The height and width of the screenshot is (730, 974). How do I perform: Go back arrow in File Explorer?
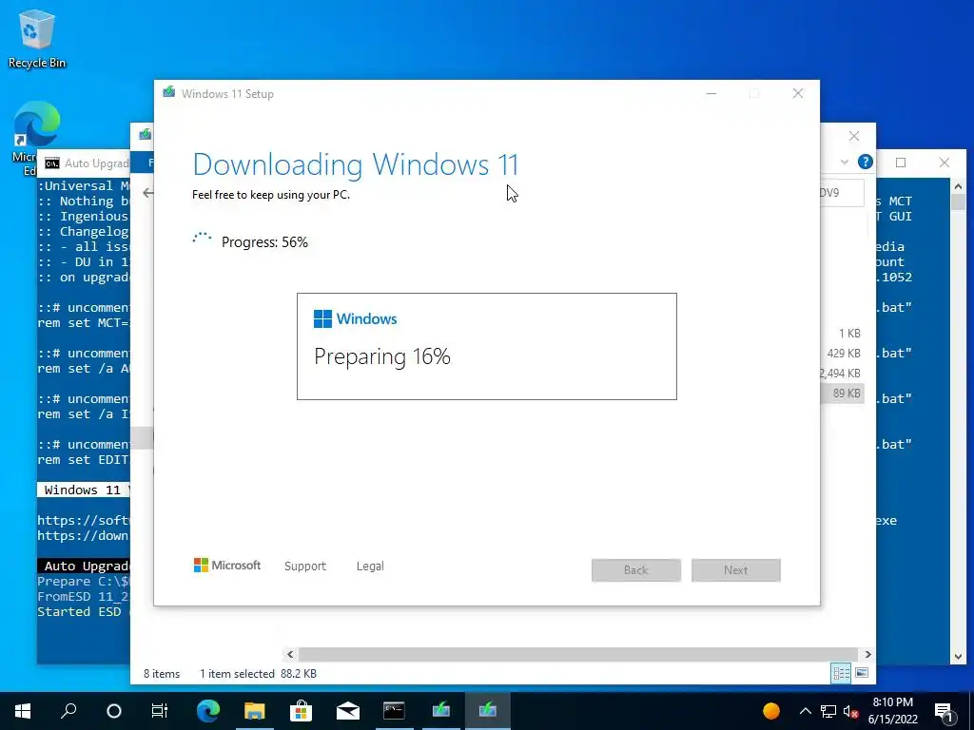pos(147,193)
